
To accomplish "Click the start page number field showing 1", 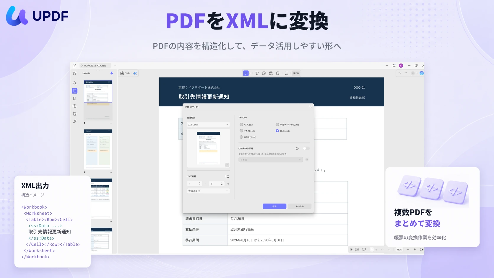I will [x=195, y=184].
